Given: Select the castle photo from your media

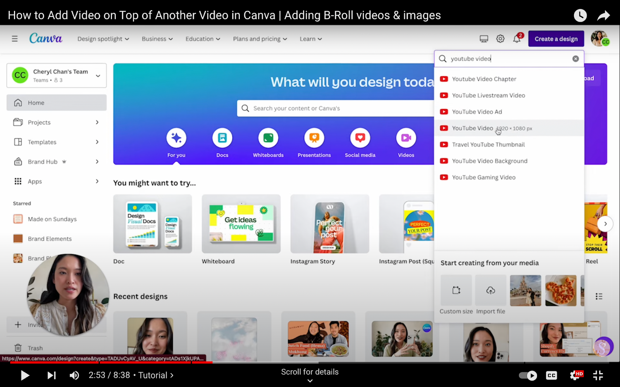Looking at the screenshot, I should [x=525, y=290].
